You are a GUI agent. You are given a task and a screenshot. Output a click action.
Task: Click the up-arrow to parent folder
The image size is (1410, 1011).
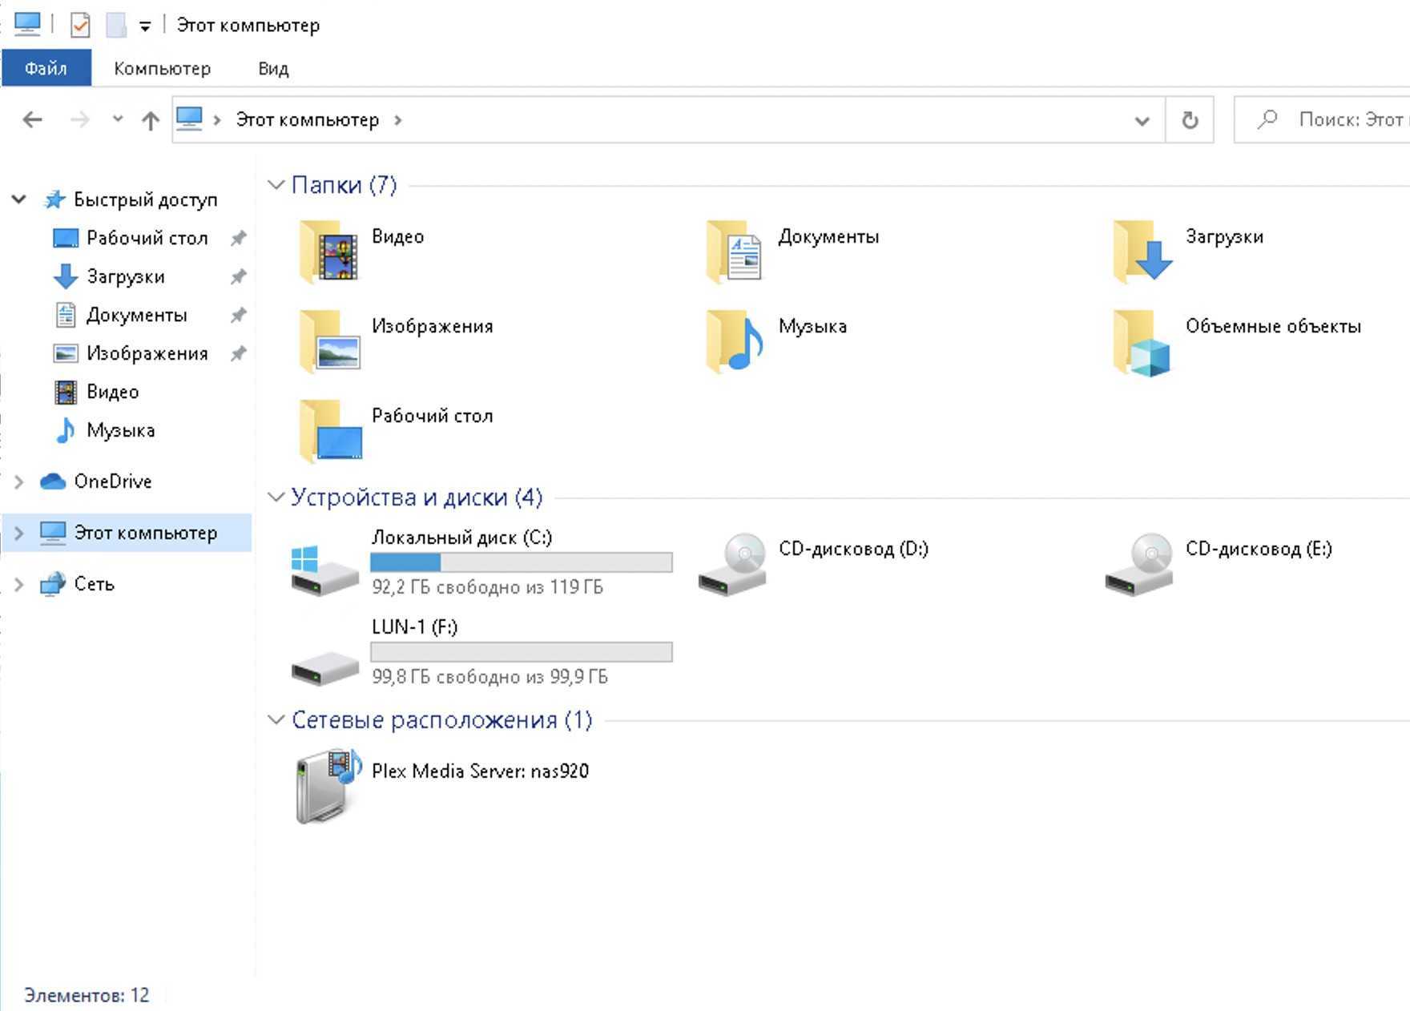click(150, 120)
